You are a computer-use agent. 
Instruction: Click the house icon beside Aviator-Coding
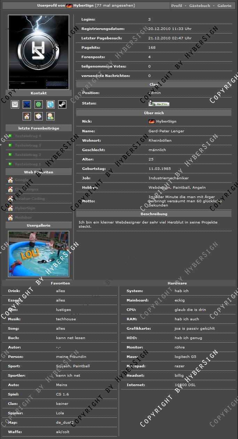(x=10, y=199)
